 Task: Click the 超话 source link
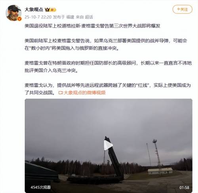click(89, 17)
